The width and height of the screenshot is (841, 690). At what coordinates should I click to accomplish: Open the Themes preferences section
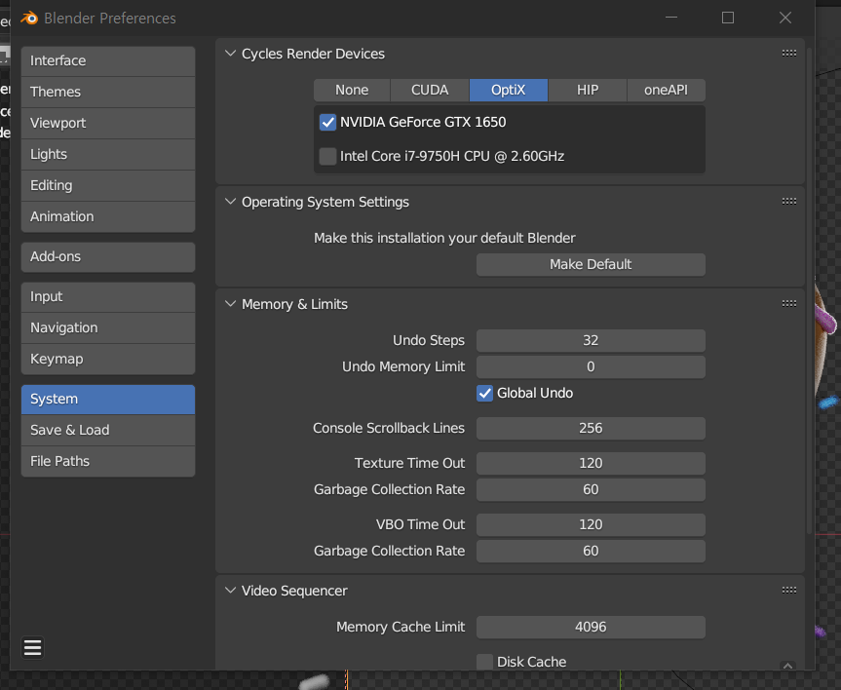pyautogui.click(x=108, y=92)
